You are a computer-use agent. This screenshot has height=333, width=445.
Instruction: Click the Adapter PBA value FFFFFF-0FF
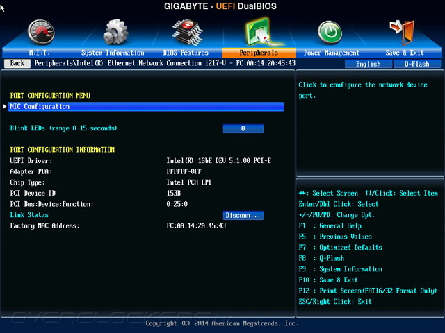(184, 171)
